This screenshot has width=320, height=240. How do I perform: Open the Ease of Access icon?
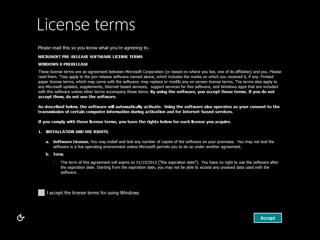21,218
